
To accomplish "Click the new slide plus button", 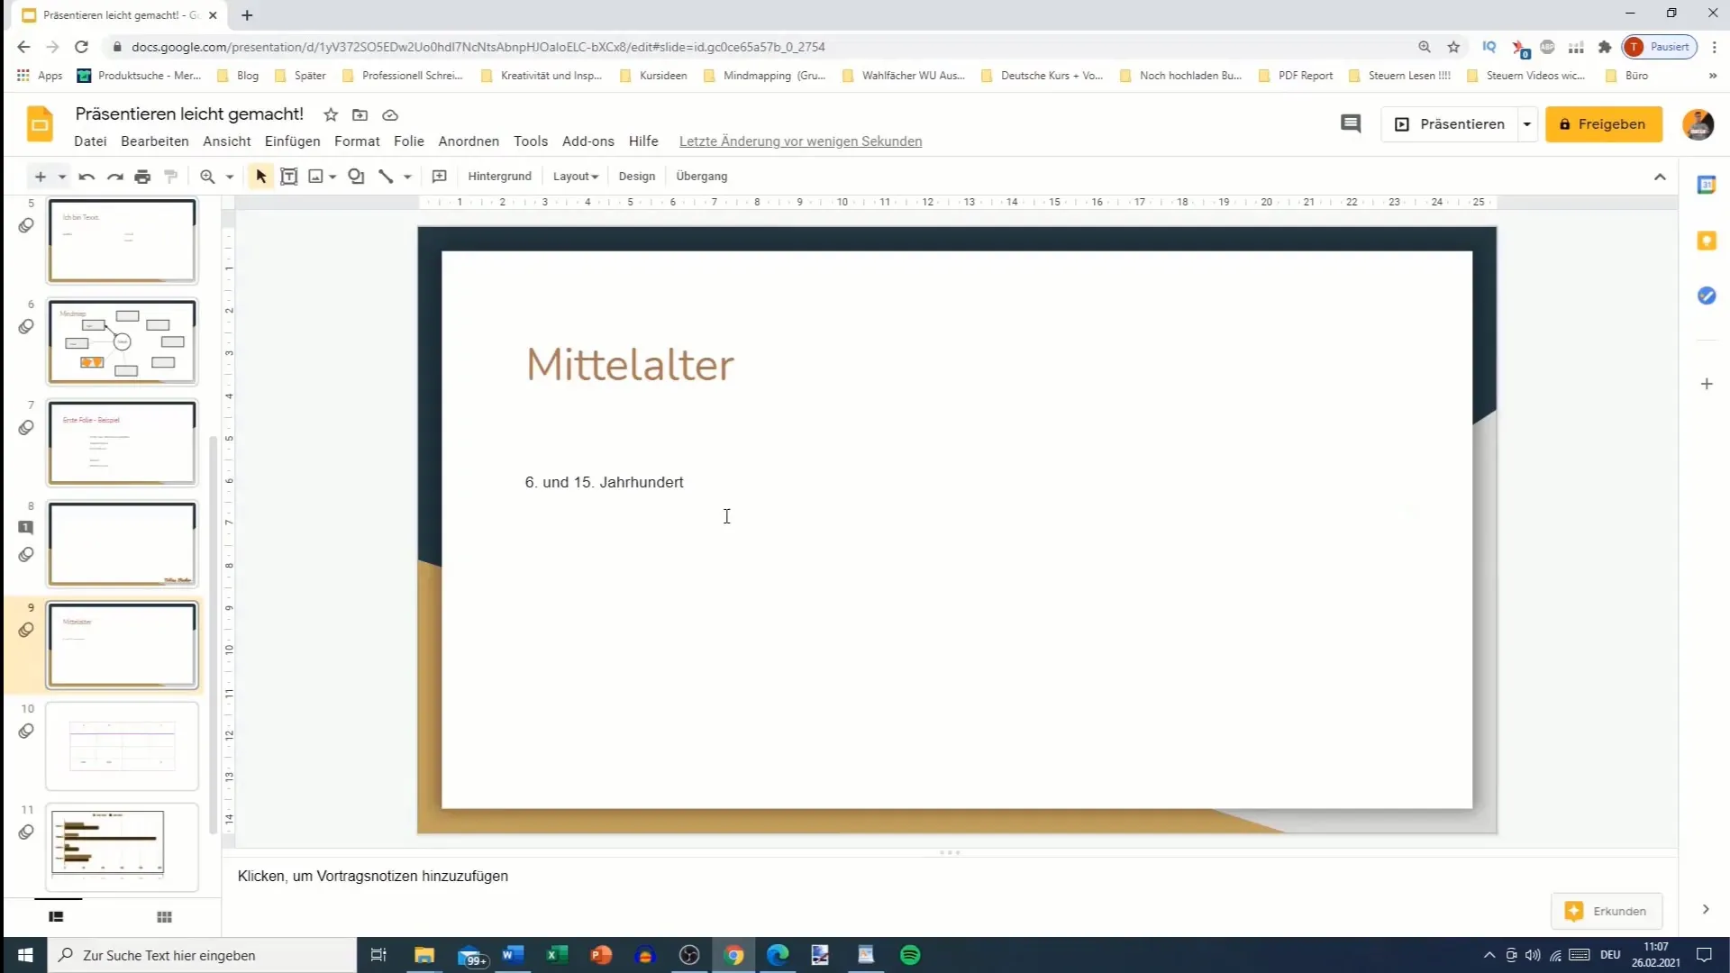I will (x=40, y=177).
